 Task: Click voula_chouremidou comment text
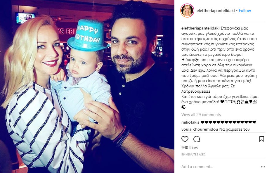[x=235, y=129]
